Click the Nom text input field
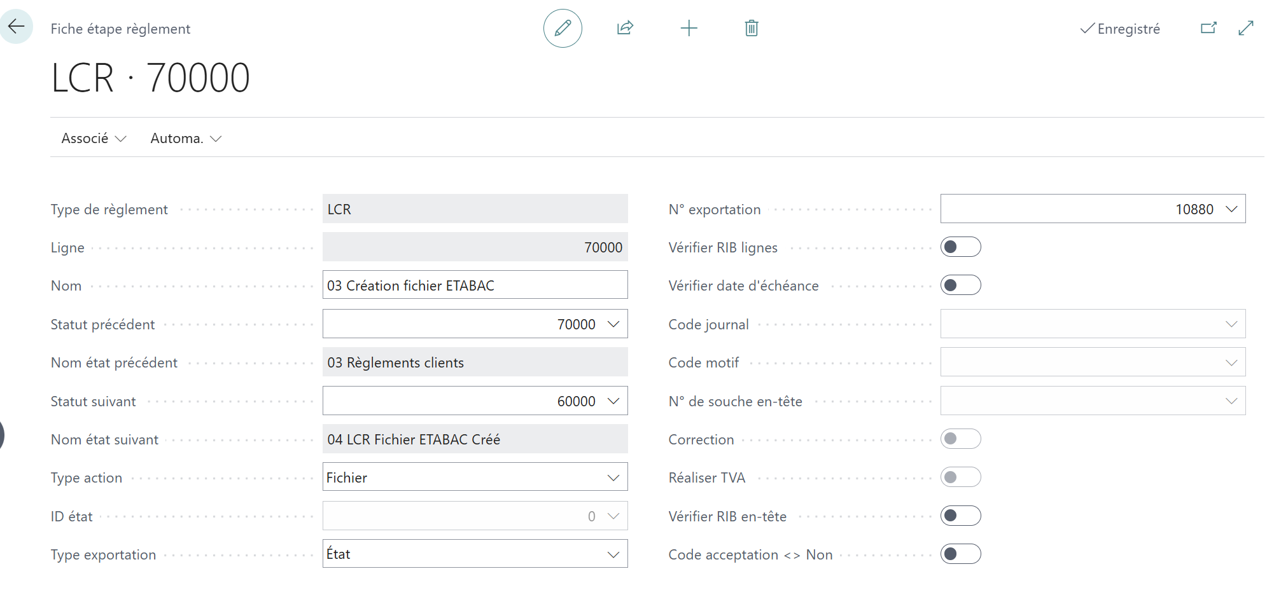Screen dimensions: 1274x590 pos(474,285)
